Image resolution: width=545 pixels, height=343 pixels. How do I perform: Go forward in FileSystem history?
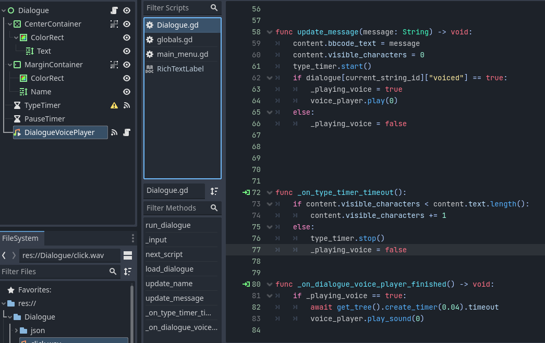pyautogui.click(x=14, y=255)
